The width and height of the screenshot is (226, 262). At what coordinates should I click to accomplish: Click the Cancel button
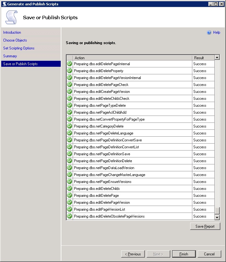[209, 254]
